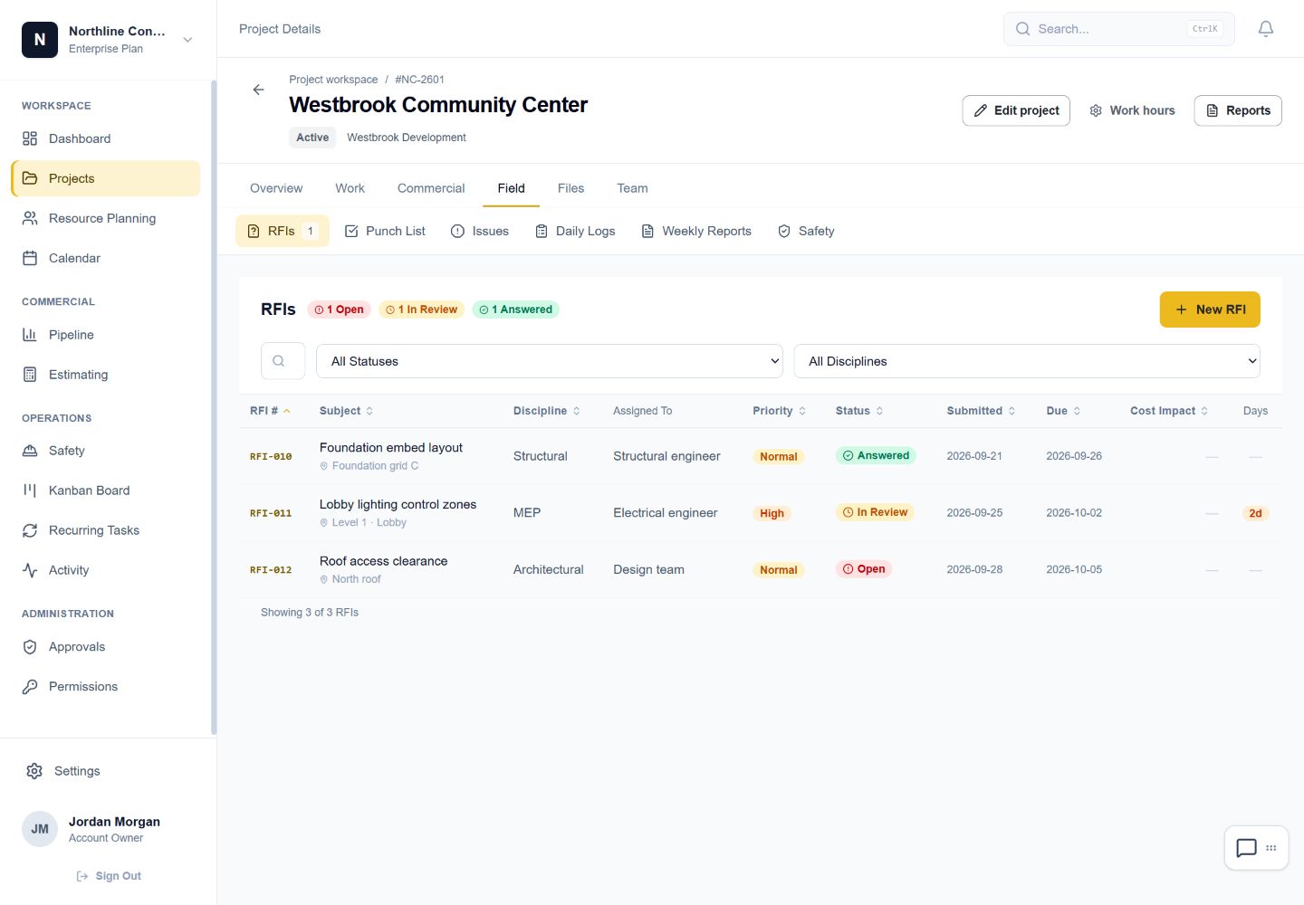
Task: Sort table by RFI # column
Action: [270, 411]
